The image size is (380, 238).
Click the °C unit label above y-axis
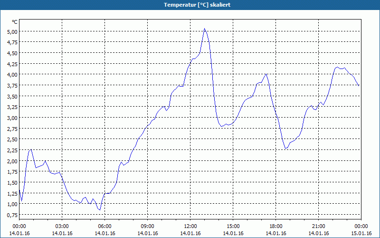click(x=15, y=22)
